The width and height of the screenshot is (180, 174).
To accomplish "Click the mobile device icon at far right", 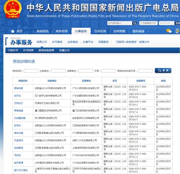I will [177, 31].
